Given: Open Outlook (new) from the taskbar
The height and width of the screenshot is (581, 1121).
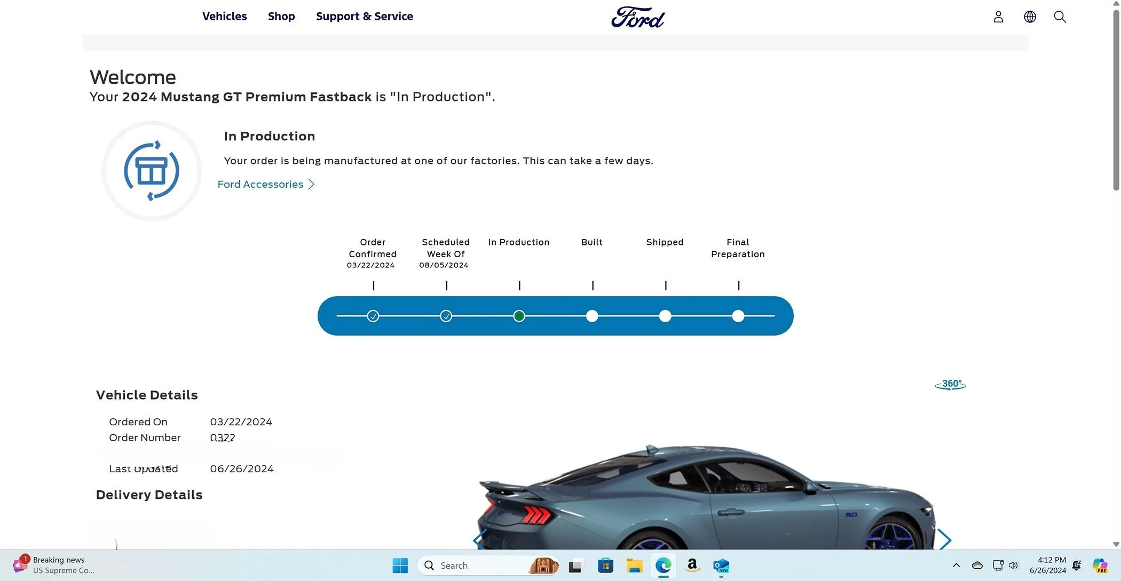Looking at the screenshot, I should click(721, 566).
